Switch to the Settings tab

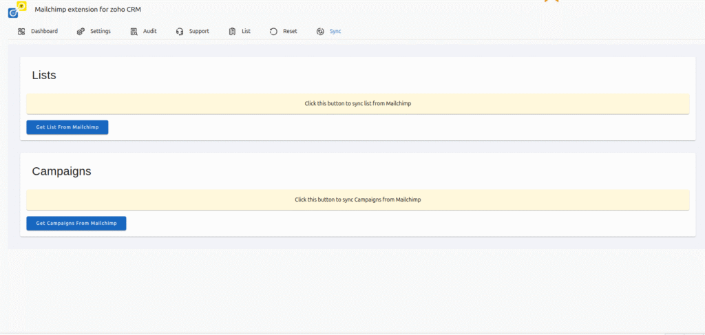(101, 32)
